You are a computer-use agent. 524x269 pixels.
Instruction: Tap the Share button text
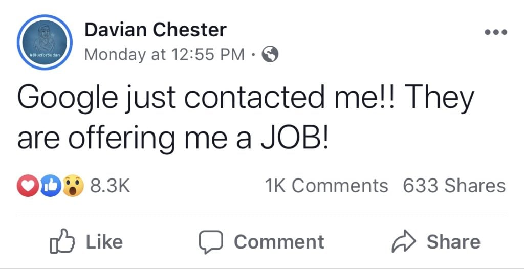pyautogui.click(x=453, y=241)
